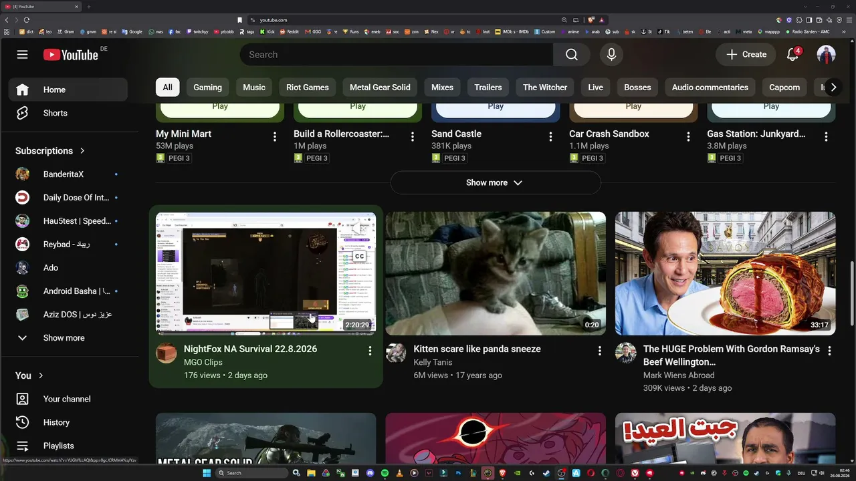Play the NightFox NA Survival thumbnail
The width and height of the screenshot is (856, 481).
point(266,273)
